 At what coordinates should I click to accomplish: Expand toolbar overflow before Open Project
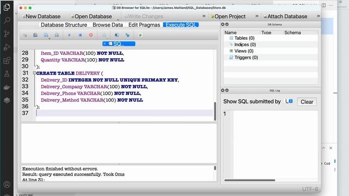(x=204, y=16)
